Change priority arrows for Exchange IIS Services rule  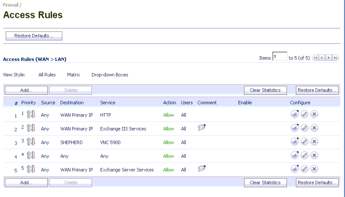(x=31, y=128)
